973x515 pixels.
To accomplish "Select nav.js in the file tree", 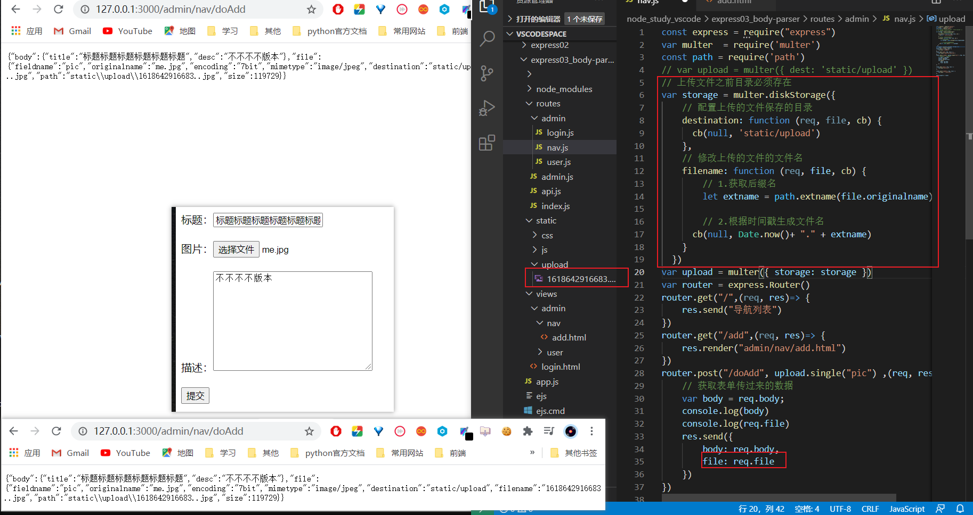I will point(560,147).
